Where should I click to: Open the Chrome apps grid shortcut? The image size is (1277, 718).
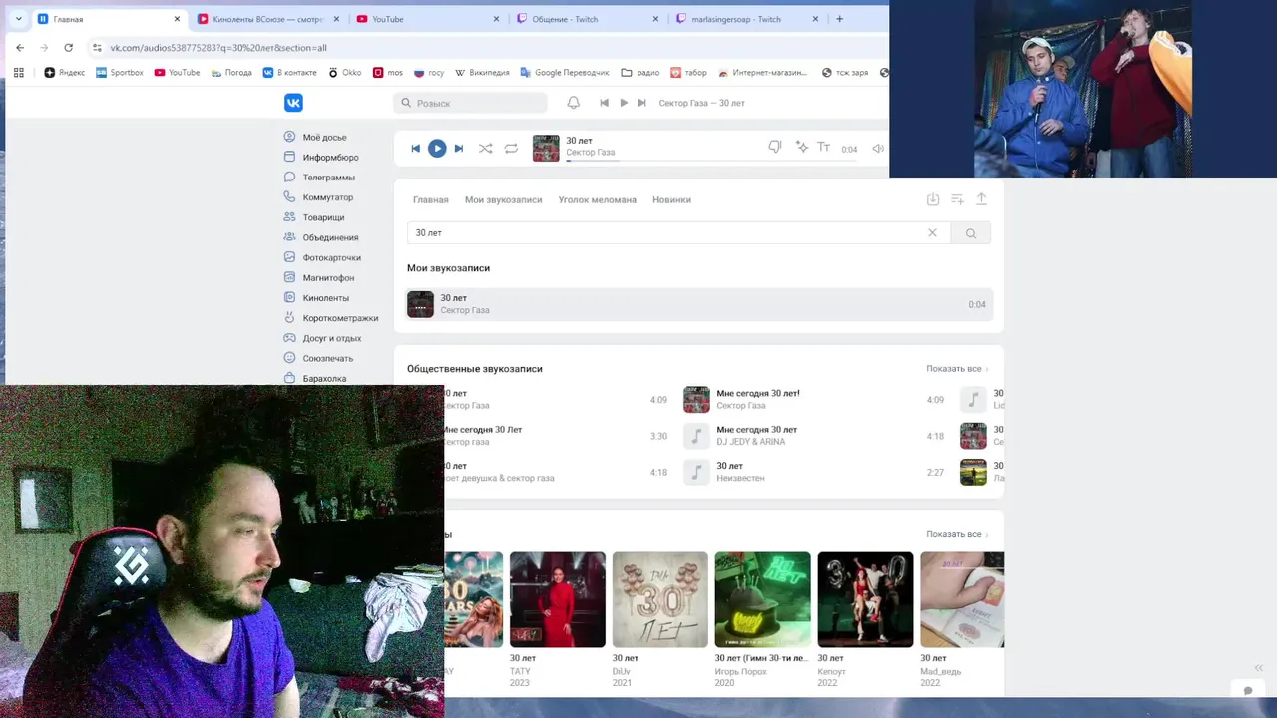pos(18,73)
